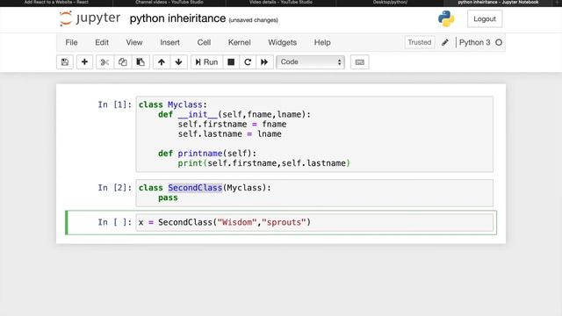562x316 pixels.
Task: Open the File menu
Action: (71, 42)
